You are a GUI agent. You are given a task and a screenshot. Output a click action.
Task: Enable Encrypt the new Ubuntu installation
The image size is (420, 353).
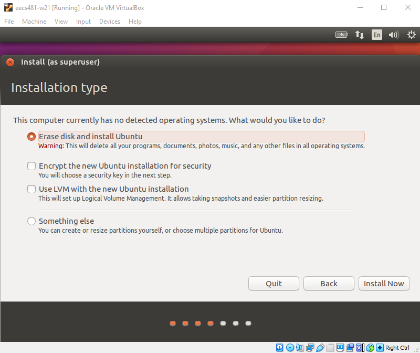[x=31, y=166]
